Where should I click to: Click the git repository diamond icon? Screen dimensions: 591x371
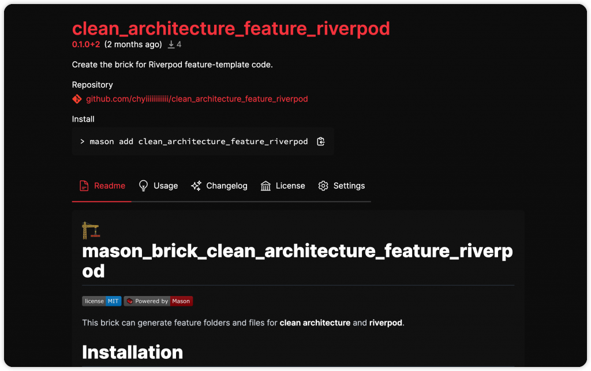[77, 99]
